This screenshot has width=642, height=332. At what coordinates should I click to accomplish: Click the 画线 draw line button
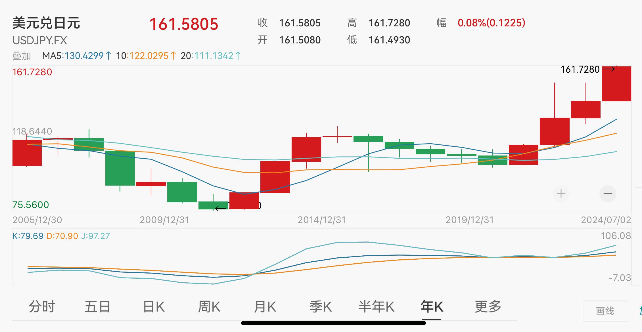tap(605, 311)
